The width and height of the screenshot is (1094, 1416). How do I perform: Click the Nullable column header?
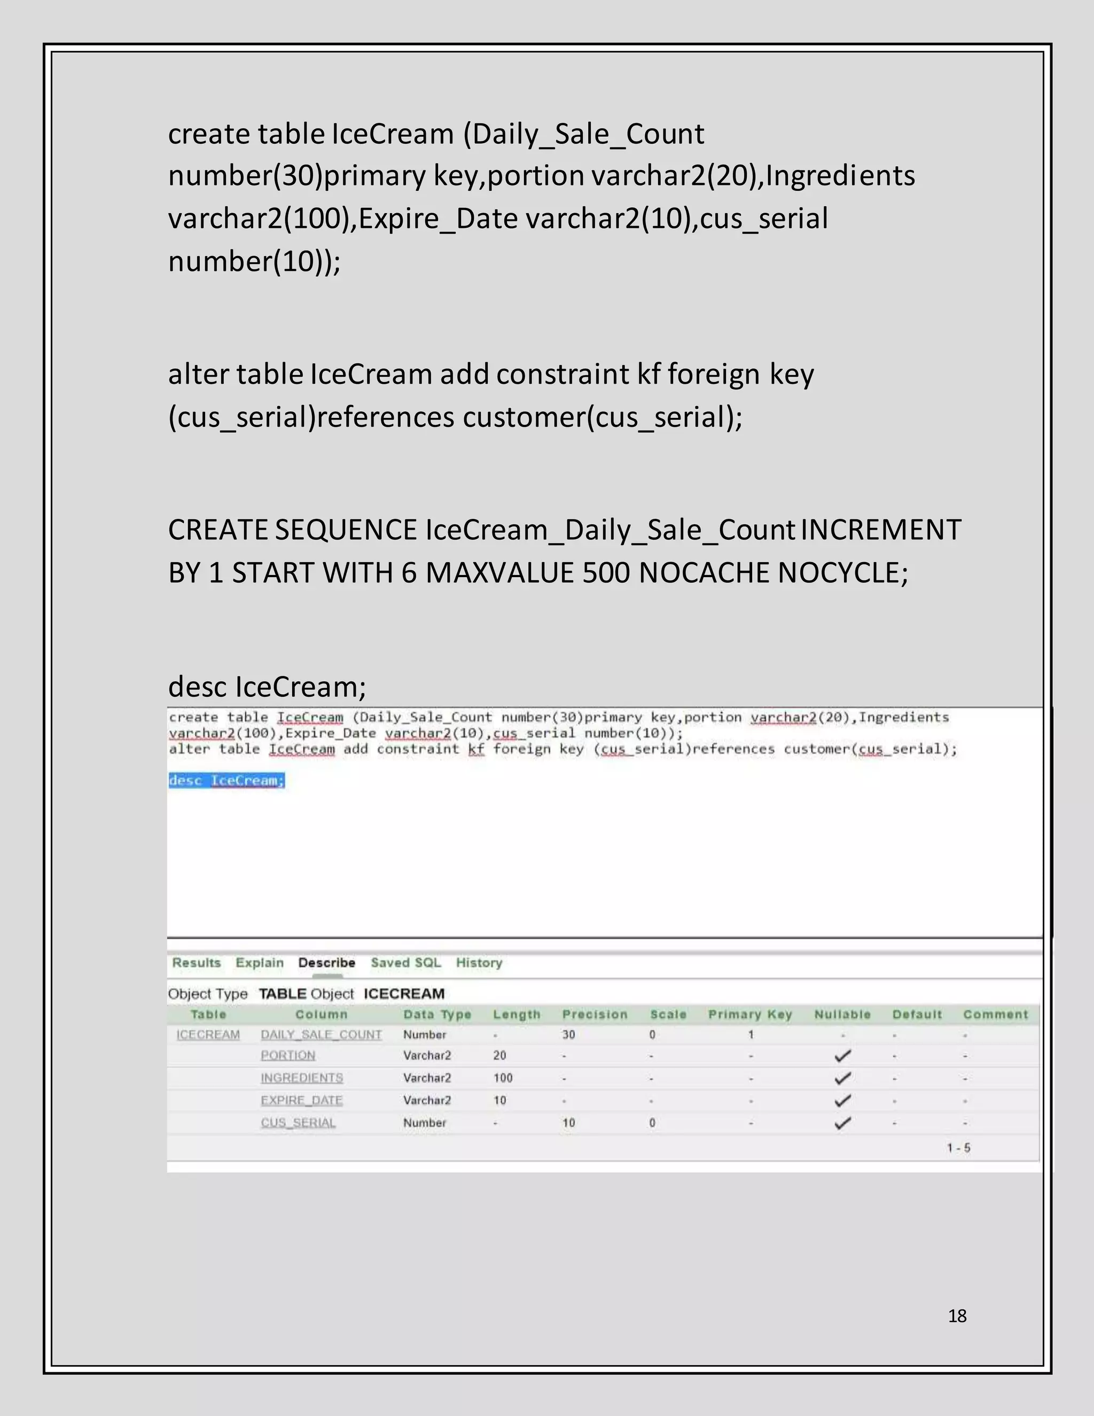[x=842, y=1015]
